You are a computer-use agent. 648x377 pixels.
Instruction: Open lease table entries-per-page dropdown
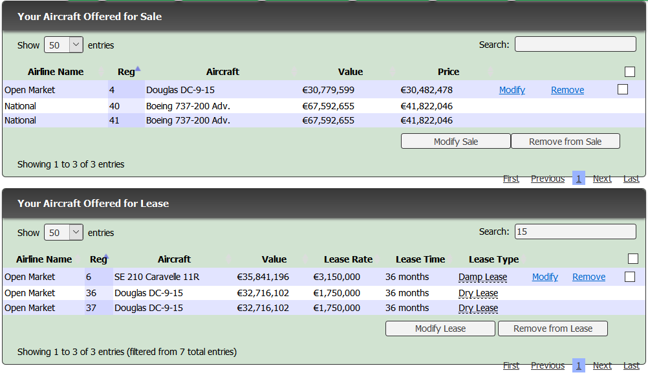click(x=63, y=233)
